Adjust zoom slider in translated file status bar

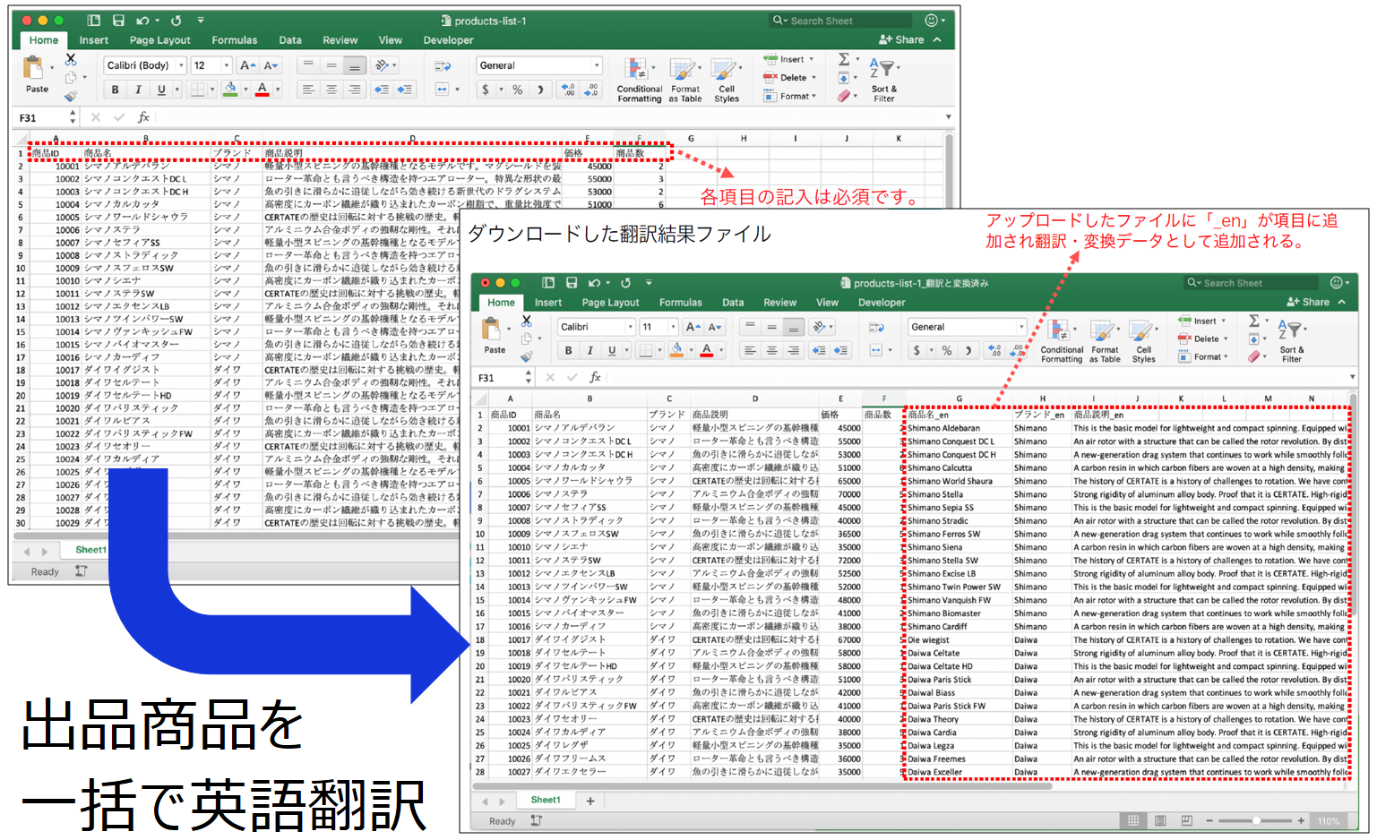click(1256, 820)
